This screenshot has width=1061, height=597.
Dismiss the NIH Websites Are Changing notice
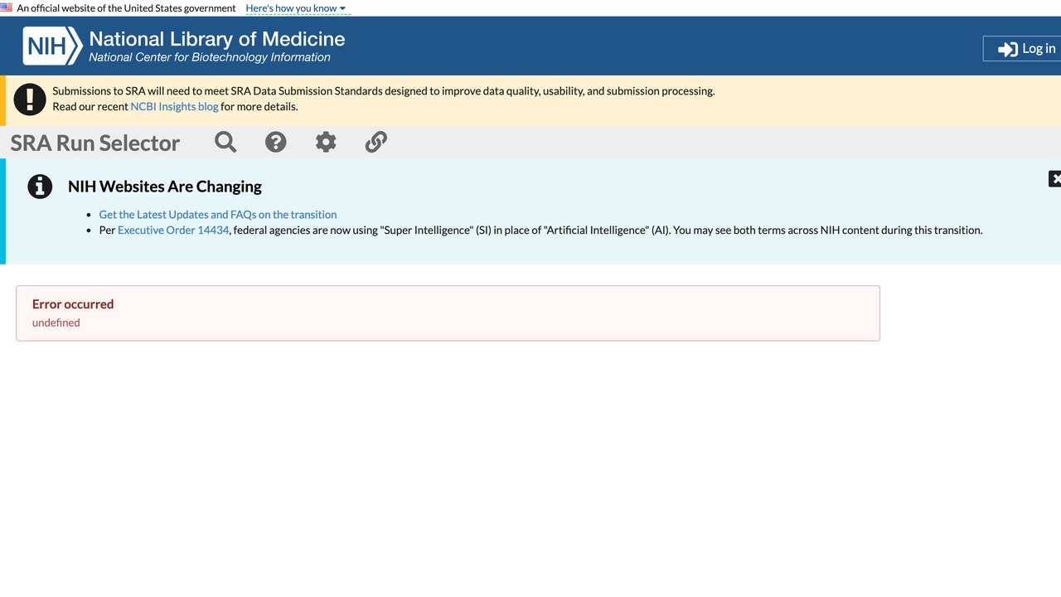point(1054,178)
